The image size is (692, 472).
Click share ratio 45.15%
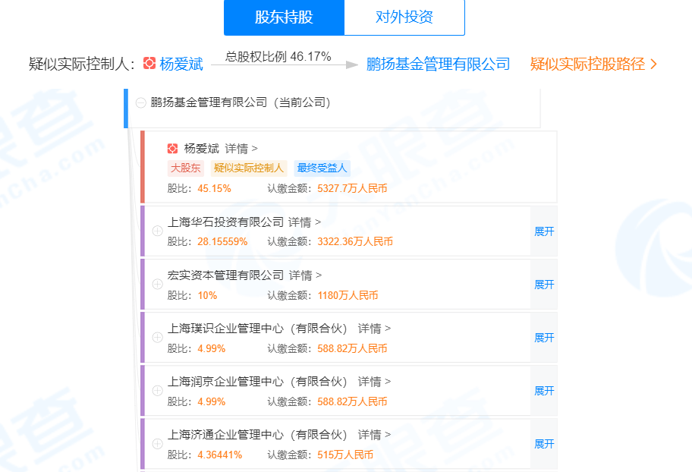click(x=214, y=188)
